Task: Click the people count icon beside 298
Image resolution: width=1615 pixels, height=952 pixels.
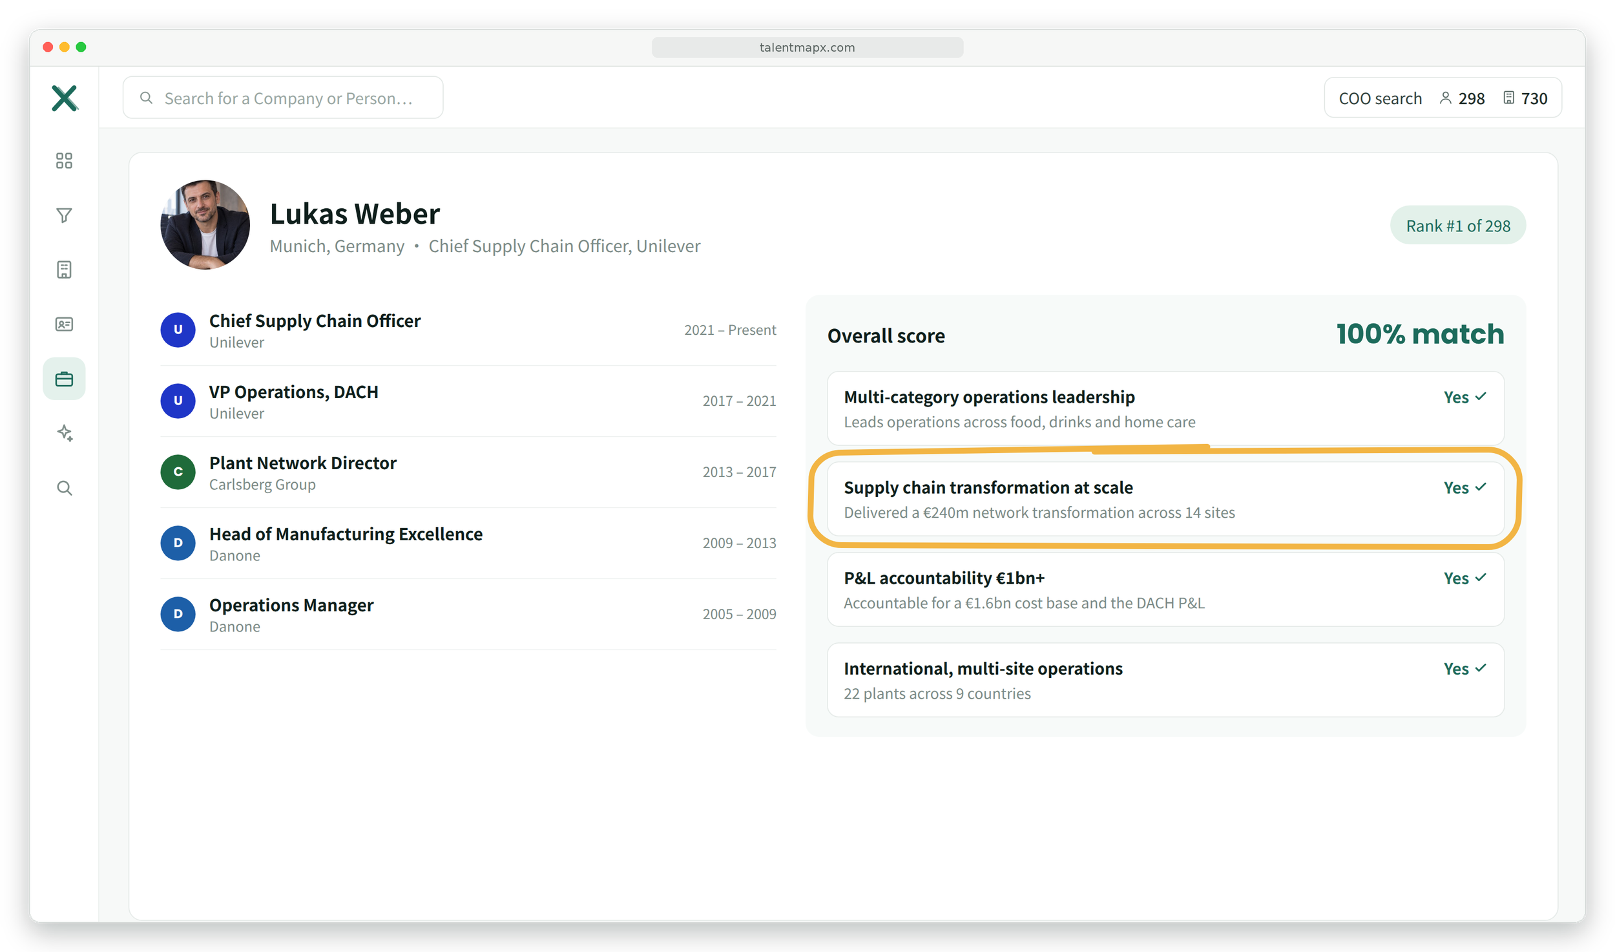Action: 1446,98
